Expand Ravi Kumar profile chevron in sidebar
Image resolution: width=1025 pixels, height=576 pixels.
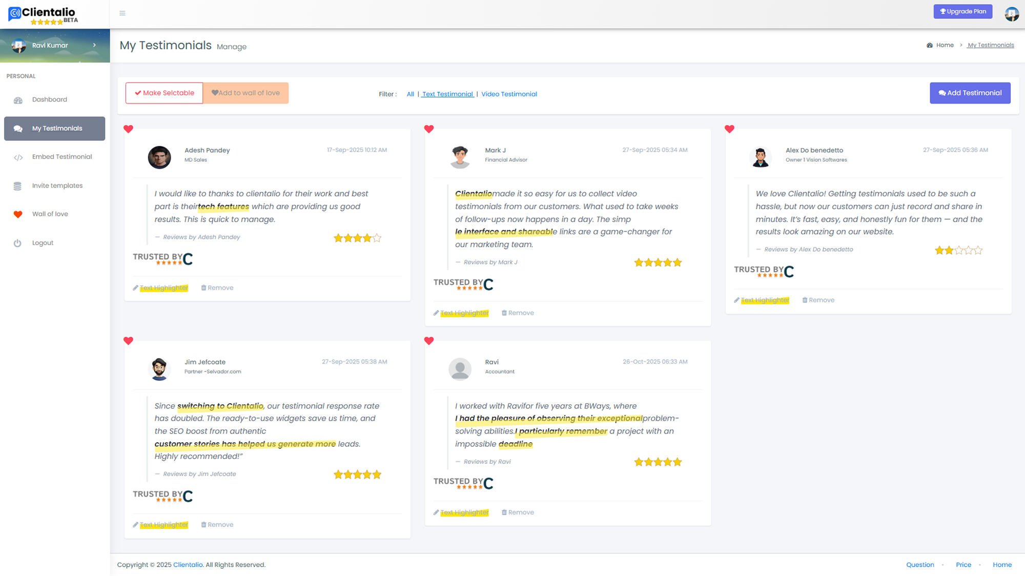tap(94, 45)
